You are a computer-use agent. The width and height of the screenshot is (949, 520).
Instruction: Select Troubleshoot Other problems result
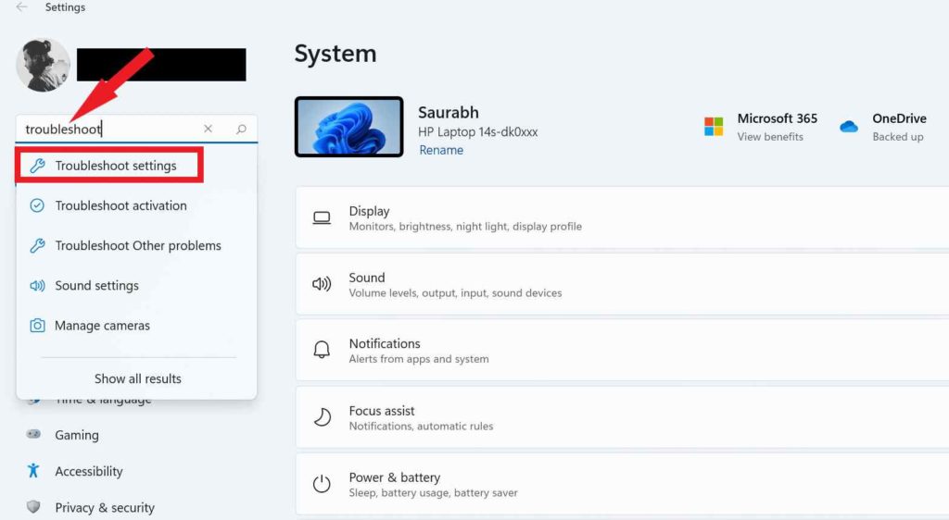pyautogui.click(x=137, y=246)
